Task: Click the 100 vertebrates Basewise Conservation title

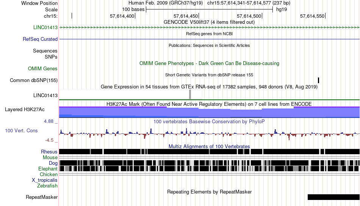Action: coord(209,122)
